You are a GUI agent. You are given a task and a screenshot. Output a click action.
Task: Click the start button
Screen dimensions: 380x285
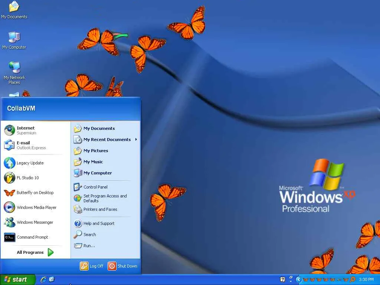tap(17, 279)
